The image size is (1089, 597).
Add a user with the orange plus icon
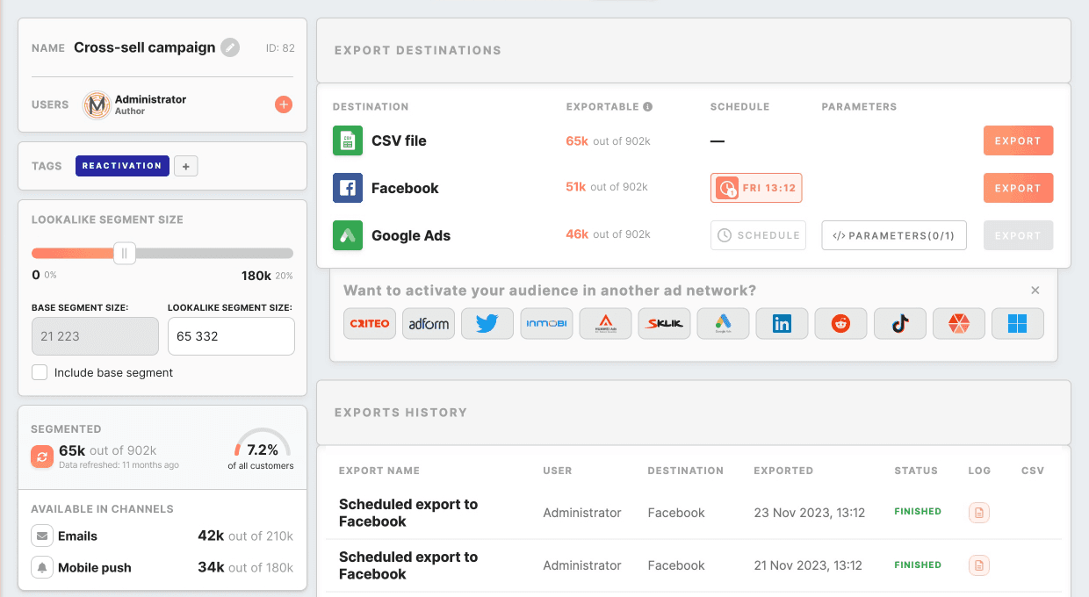coord(284,104)
